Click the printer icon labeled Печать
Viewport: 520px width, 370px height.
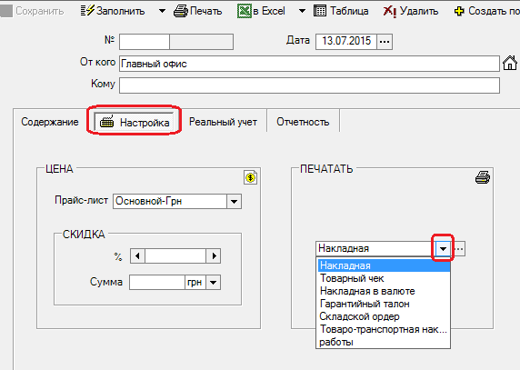click(181, 11)
